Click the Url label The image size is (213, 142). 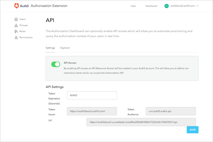click(x=50, y=120)
